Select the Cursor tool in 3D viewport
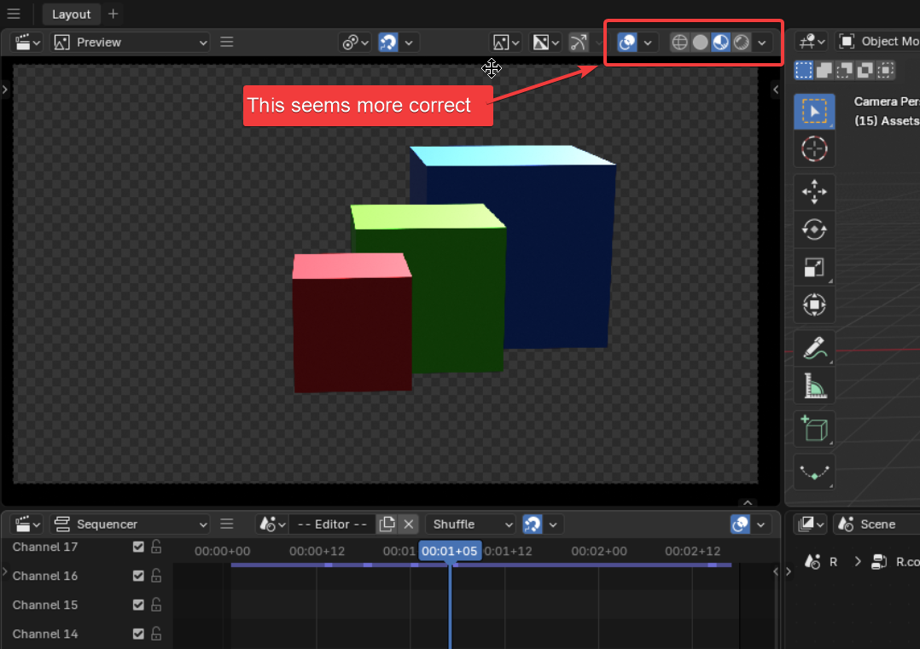920x649 pixels. pyautogui.click(x=814, y=149)
